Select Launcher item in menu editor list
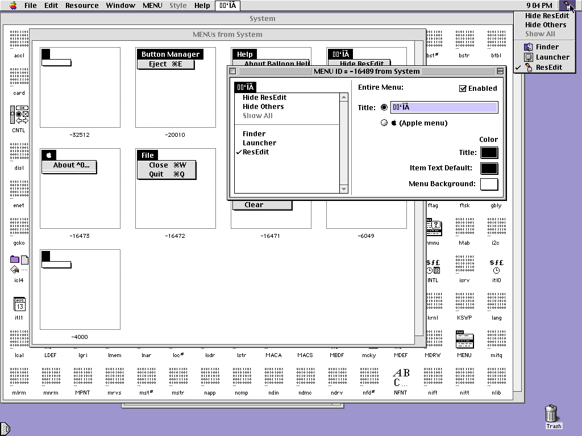Image resolution: width=582 pixels, height=436 pixels. (x=287, y=142)
